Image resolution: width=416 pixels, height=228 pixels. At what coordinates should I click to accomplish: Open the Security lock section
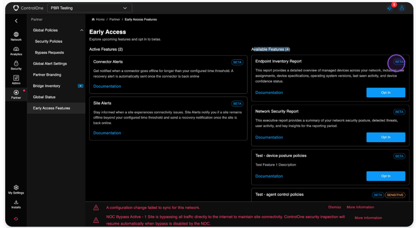pos(16,65)
